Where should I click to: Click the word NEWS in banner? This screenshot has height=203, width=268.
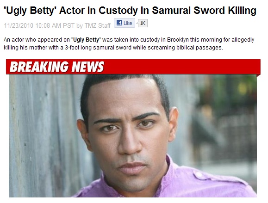click(x=88, y=67)
